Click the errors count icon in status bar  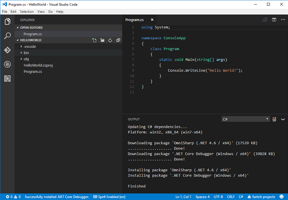(7, 197)
